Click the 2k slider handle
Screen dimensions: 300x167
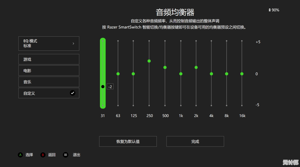point(196,67)
